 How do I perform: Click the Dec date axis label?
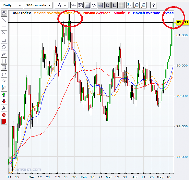(31, 177)
